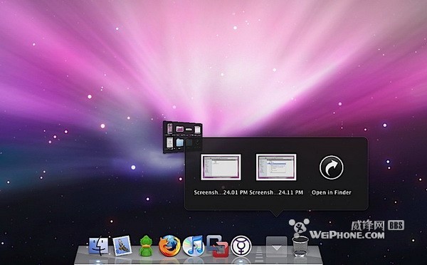Screen dimensions: 427x265
Task: Open iTunes in the Dock
Action: tap(193, 246)
